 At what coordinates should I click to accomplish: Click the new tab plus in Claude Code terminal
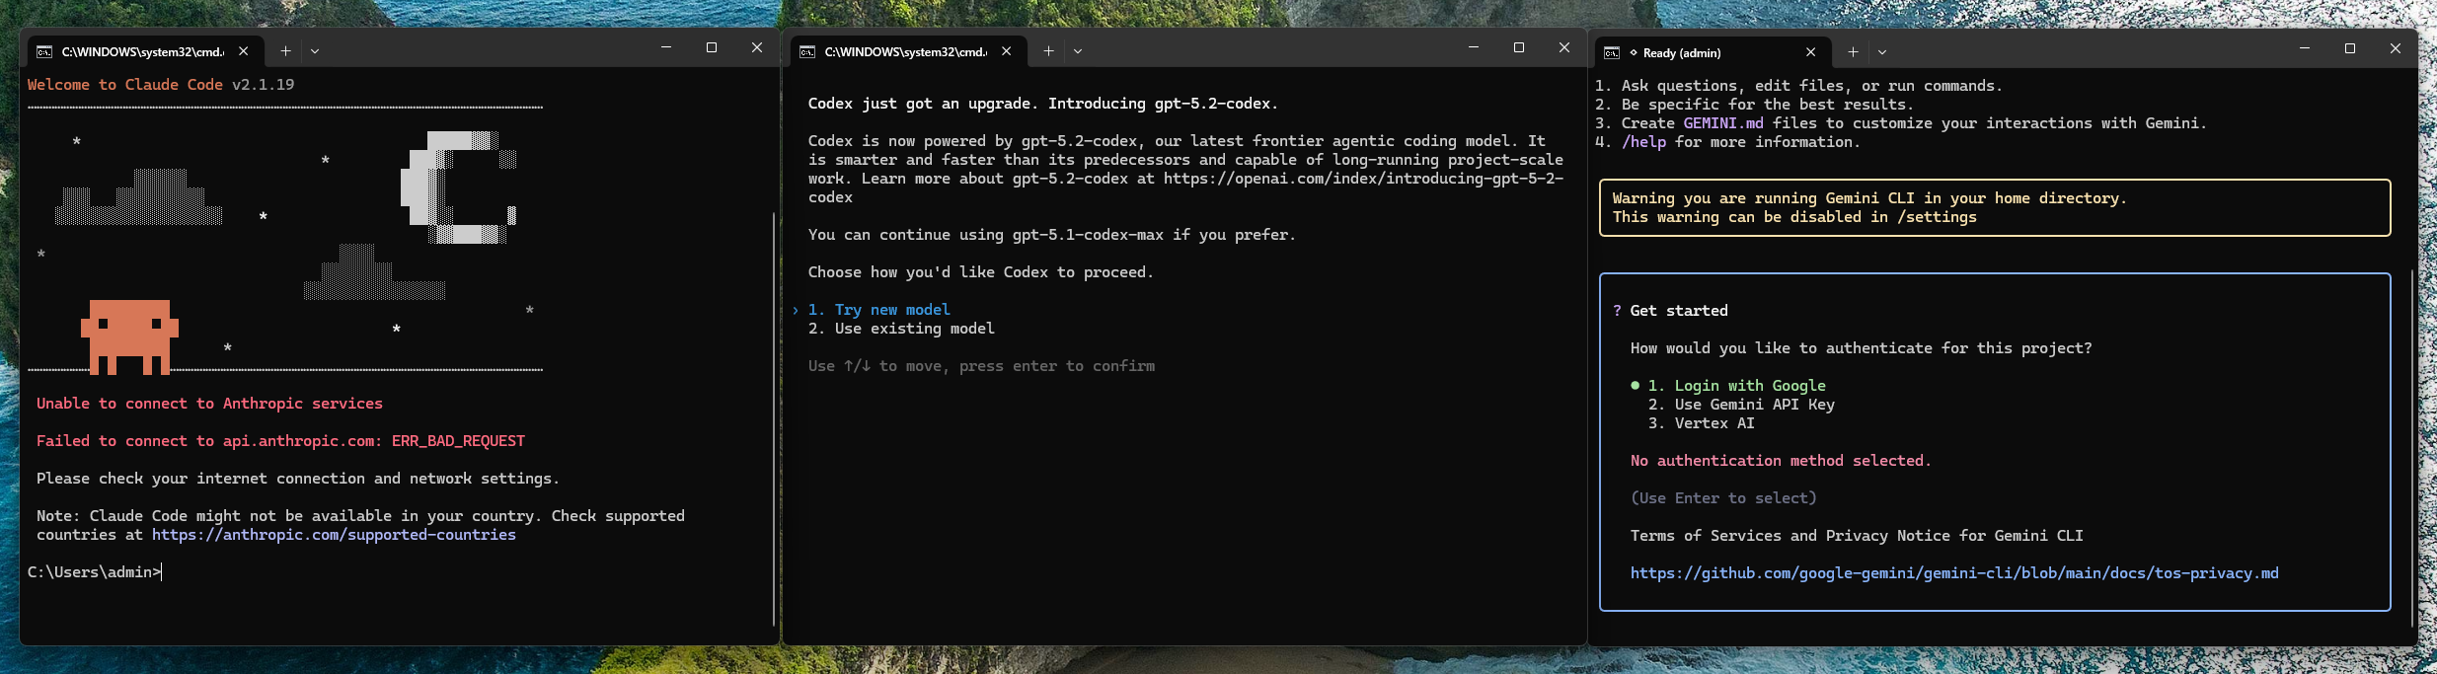pyautogui.click(x=285, y=51)
